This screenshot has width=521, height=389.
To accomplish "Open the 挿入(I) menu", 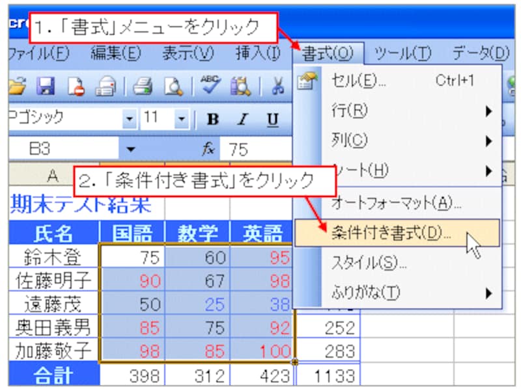I will pos(258,53).
